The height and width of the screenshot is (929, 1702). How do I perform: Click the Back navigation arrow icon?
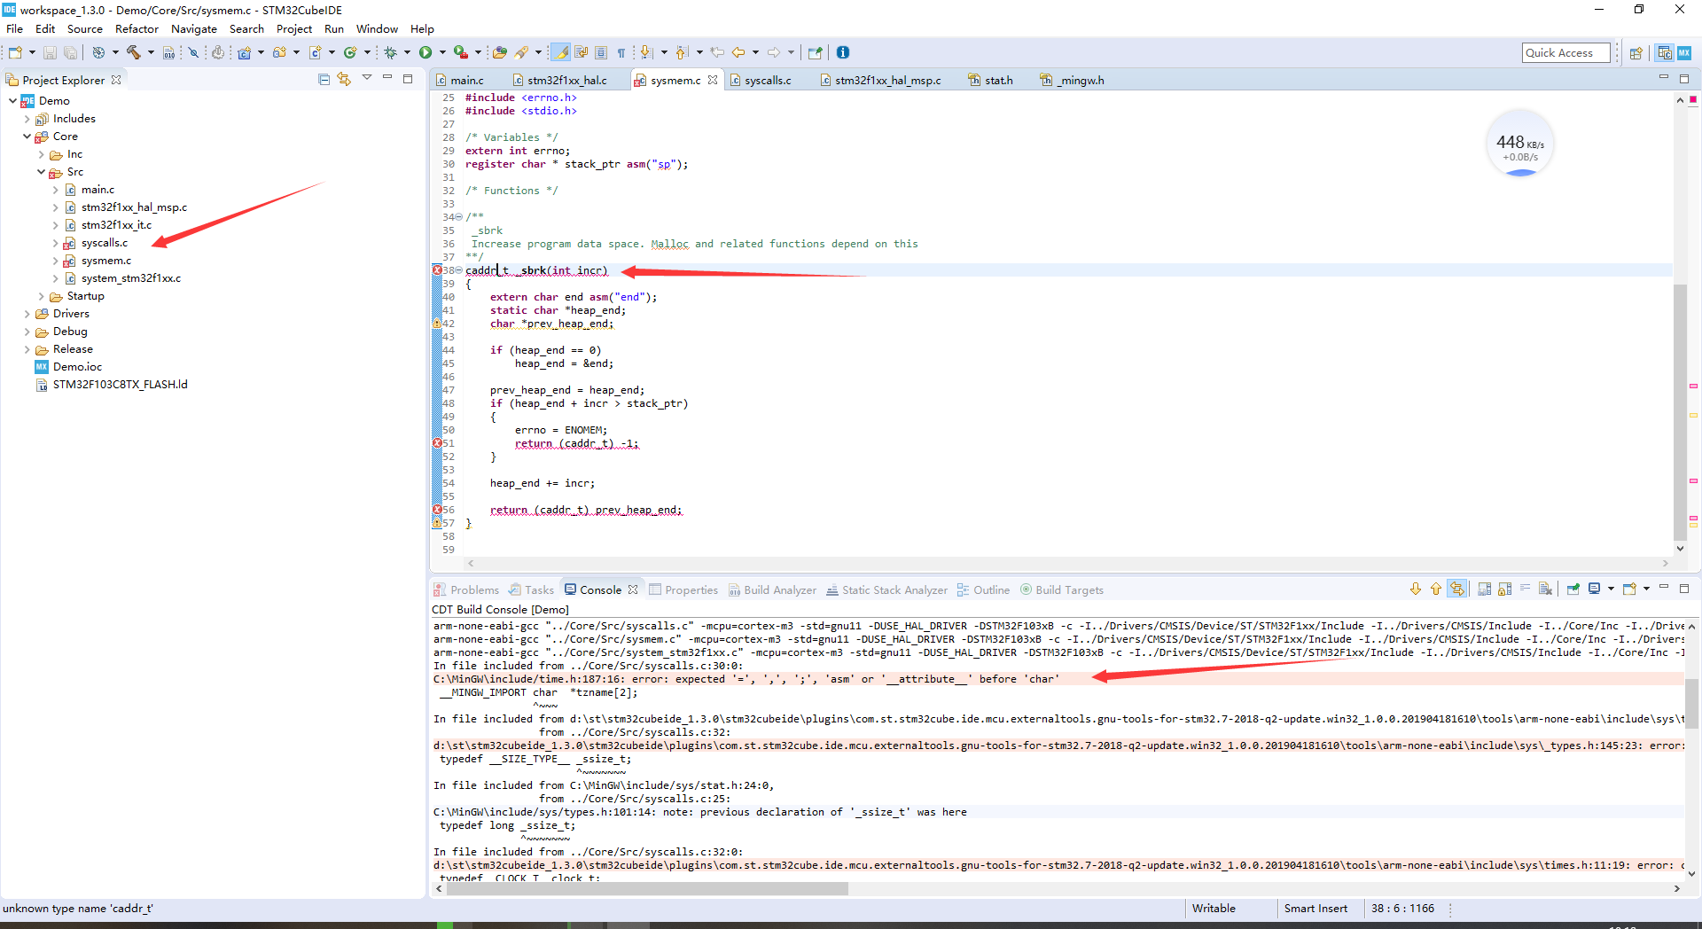click(738, 52)
